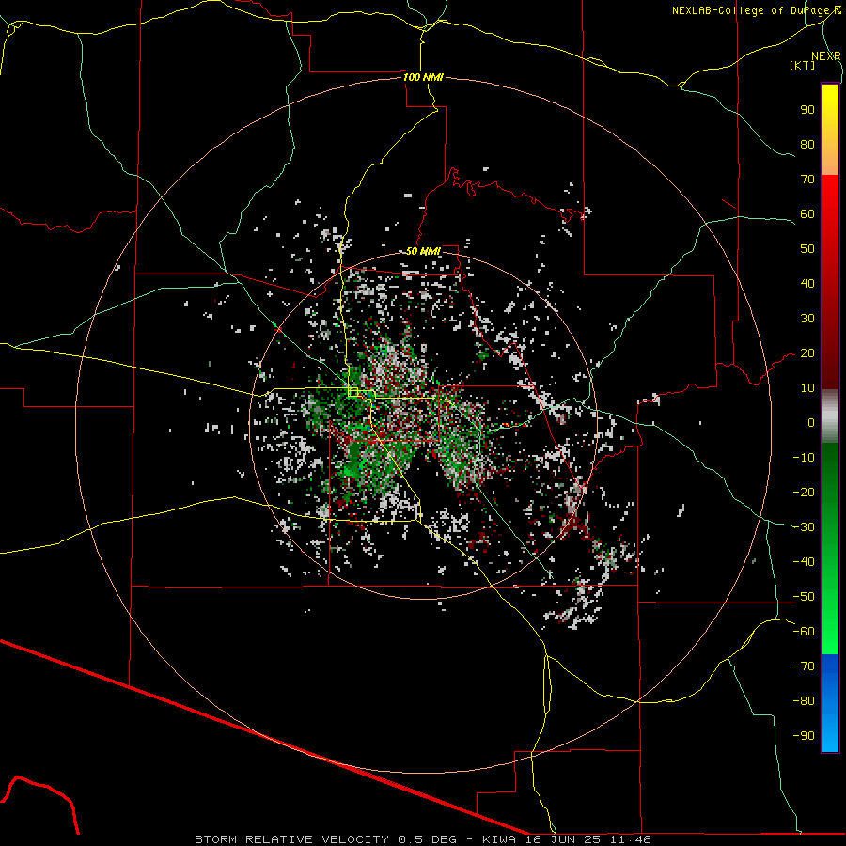The width and height of the screenshot is (846, 846).
Task: Click the 30 value on the velocity scale
Action: click(807, 319)
